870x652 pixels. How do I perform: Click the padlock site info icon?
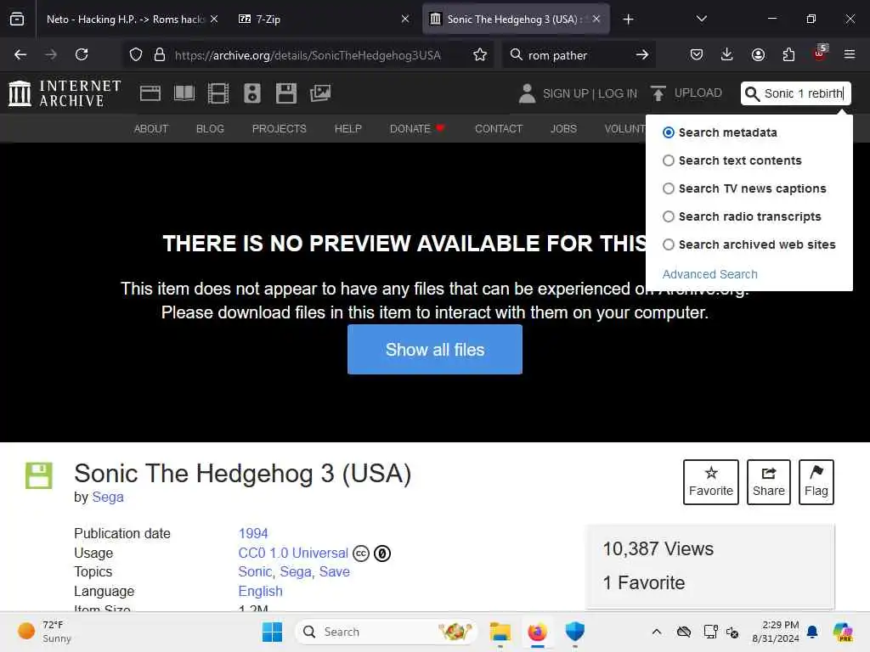pos(160,54)
